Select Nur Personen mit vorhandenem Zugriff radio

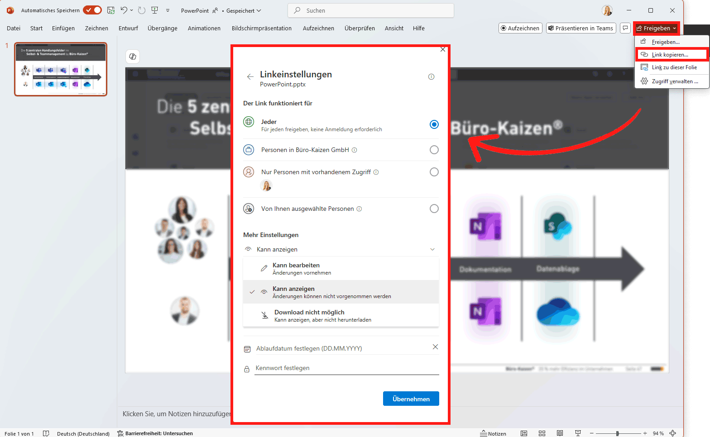[x=434, y=172]
